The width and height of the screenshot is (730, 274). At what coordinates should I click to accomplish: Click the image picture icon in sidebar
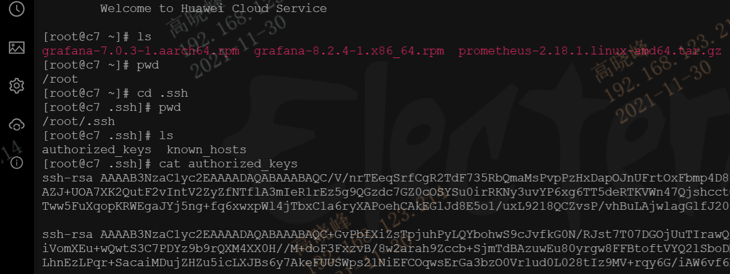pos(17,48)
